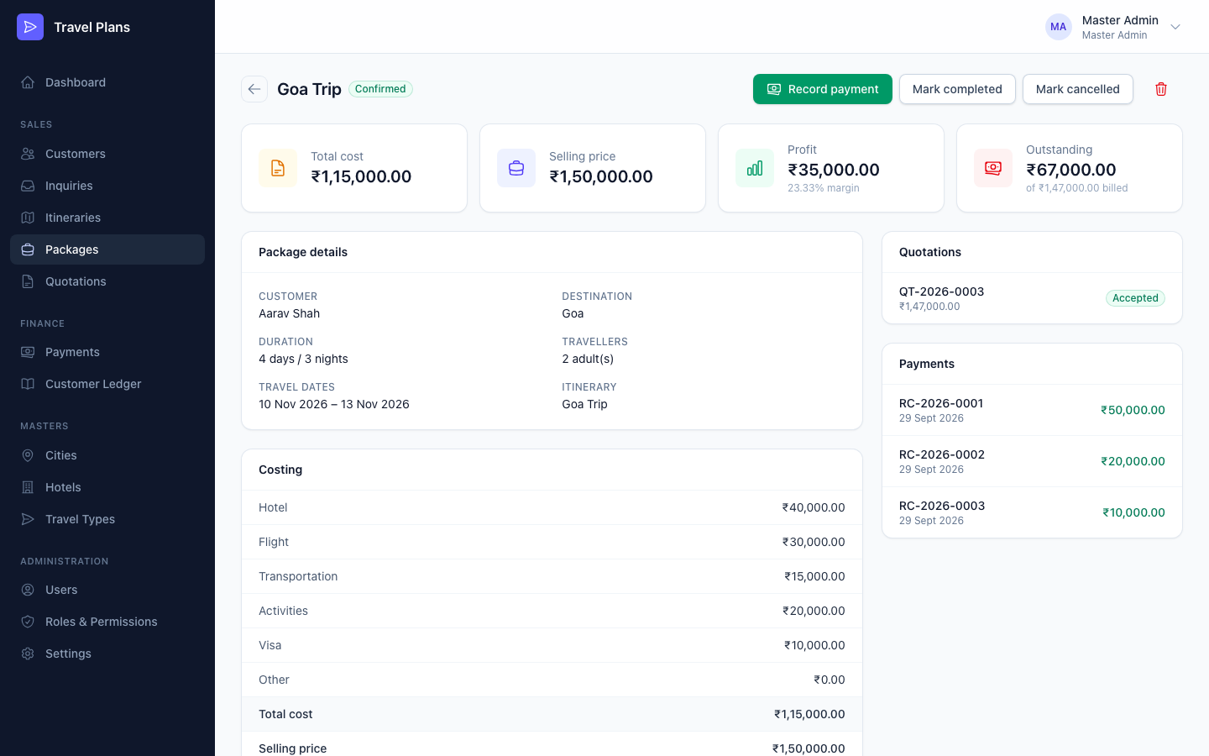Open payment receipt RC-2026-0002
Viewport: 1209px width, 756px height.
(x=1032, y=461)
